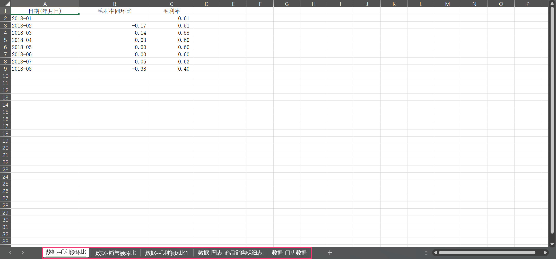Click the 0.05 value cell
The image size is (556, 259).
click(x=115, y=61)
